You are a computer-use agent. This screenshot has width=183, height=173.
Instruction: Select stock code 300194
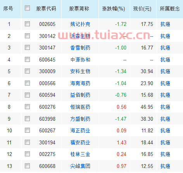pos(47,142)
